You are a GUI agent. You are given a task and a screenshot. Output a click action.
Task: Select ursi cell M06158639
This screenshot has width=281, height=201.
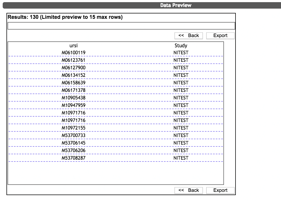pos(73,83)
